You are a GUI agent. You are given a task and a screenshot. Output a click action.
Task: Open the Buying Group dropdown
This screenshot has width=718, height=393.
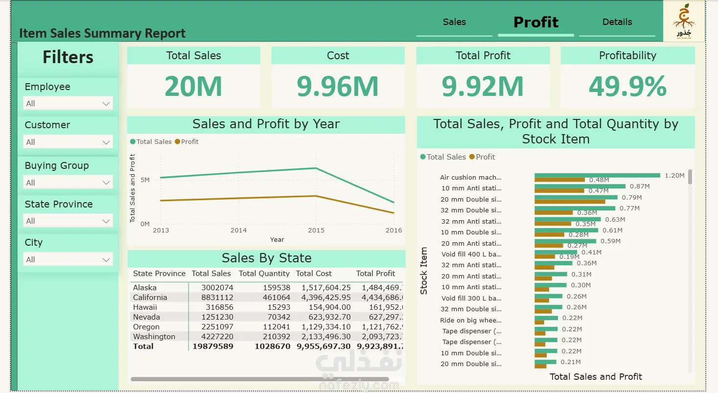tap(68, 183)
